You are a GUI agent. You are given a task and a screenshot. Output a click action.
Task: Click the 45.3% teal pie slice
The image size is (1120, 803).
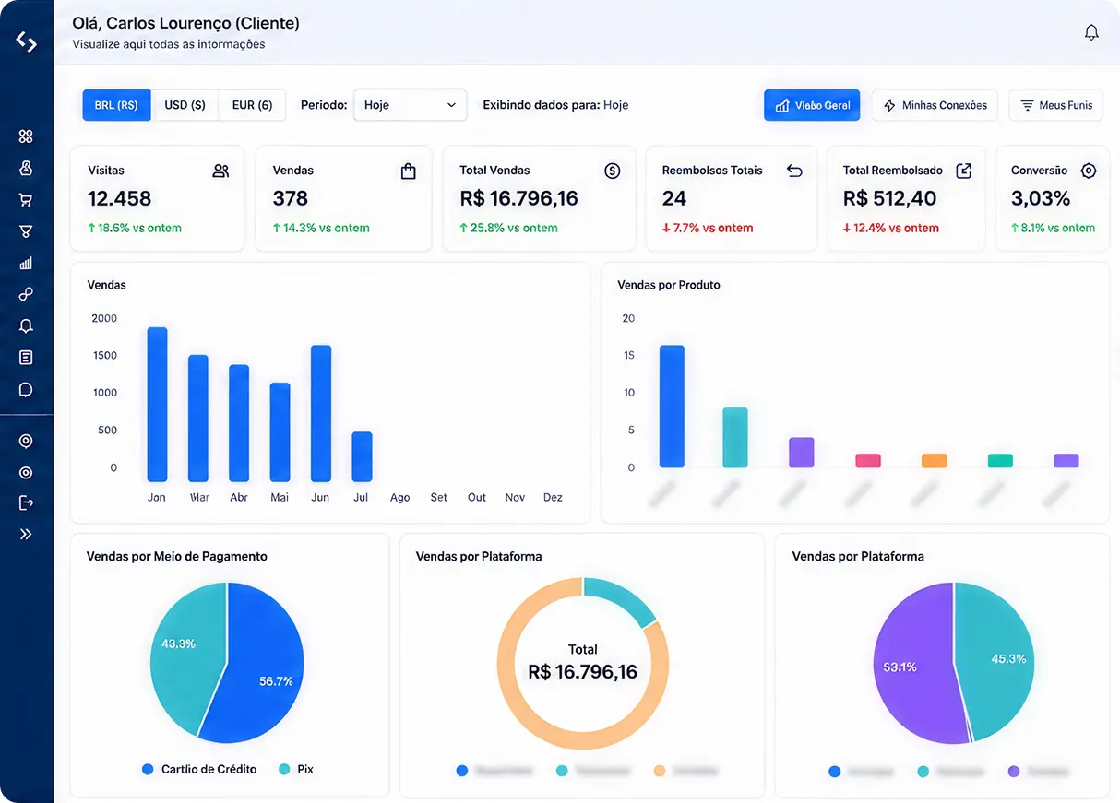(996, 659)
